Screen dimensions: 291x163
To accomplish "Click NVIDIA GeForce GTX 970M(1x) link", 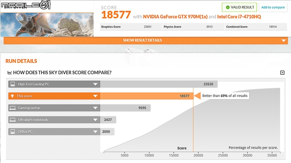I will pyautogui.click(x=175, y=17).
